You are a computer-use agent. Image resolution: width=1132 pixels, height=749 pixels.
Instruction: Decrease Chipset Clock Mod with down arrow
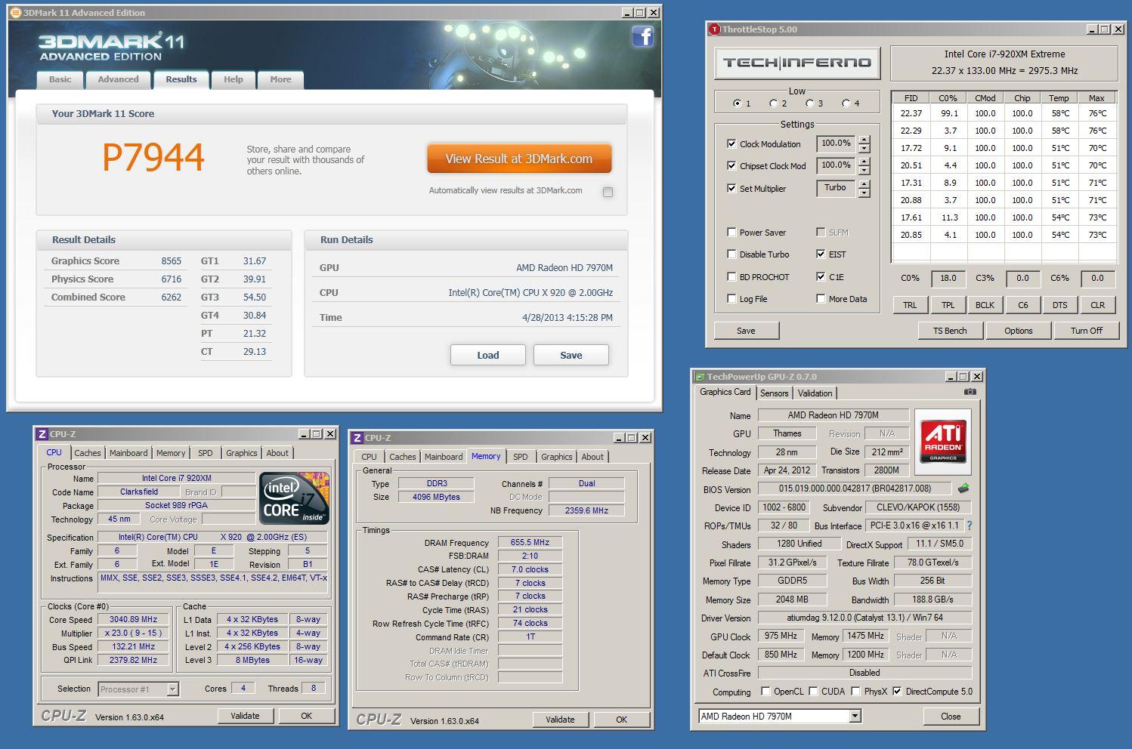pos(864,170)
